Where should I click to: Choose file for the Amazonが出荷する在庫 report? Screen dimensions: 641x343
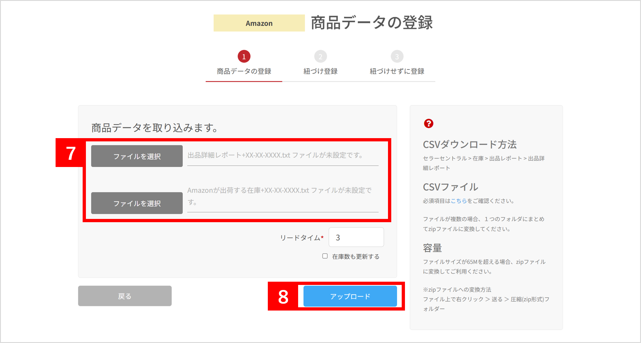pyautogui.click(x=137, y=203)
